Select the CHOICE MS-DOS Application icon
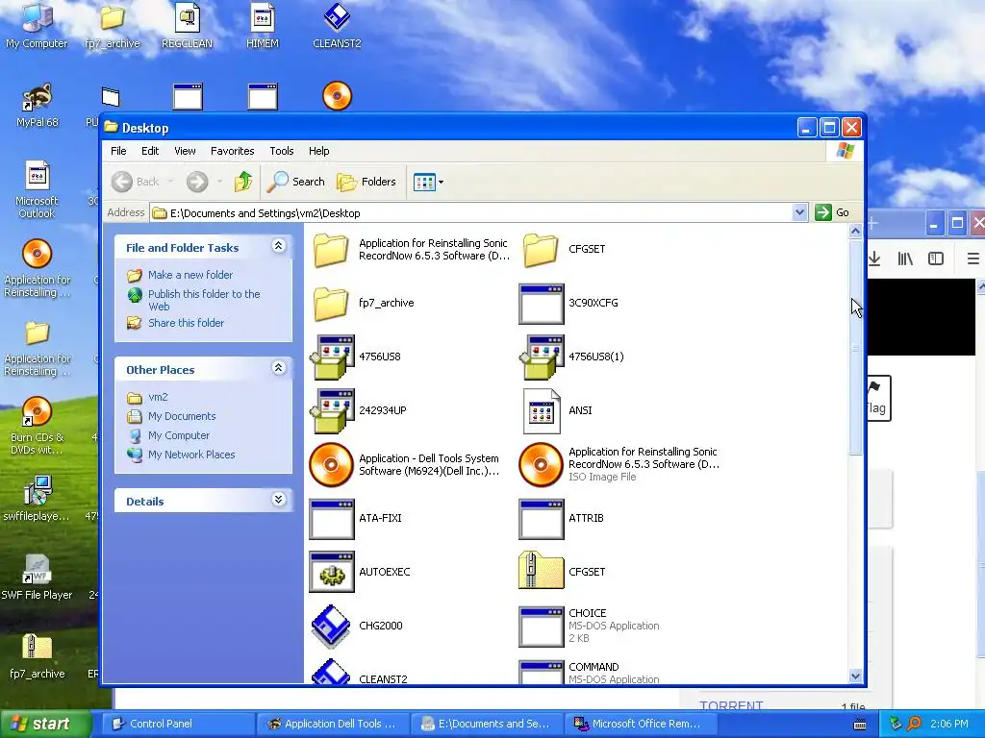The width and height of the screenshot is (985, 738). tap(541, 626)
